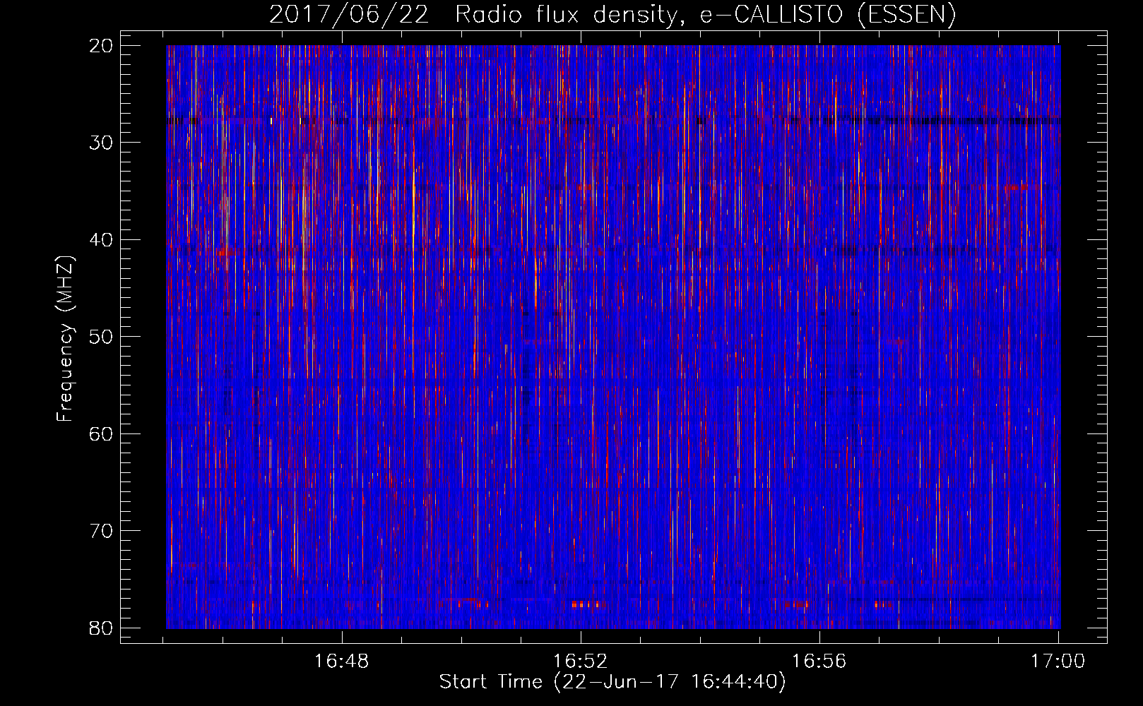Click the 16:52 time tick label
This screenshot has height=706, width=1143.
581,661
